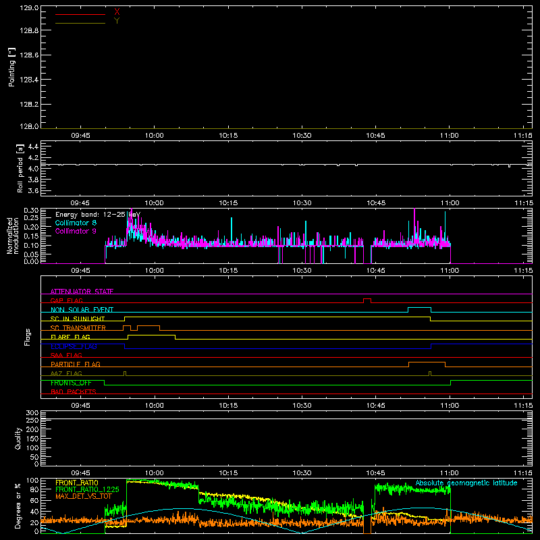Image resolution: width=540 pixels, height=540 pixels.
Task: Click the 'SAA_FLAG' flag label
Action: pyautogui.click(x=66, y=355)
